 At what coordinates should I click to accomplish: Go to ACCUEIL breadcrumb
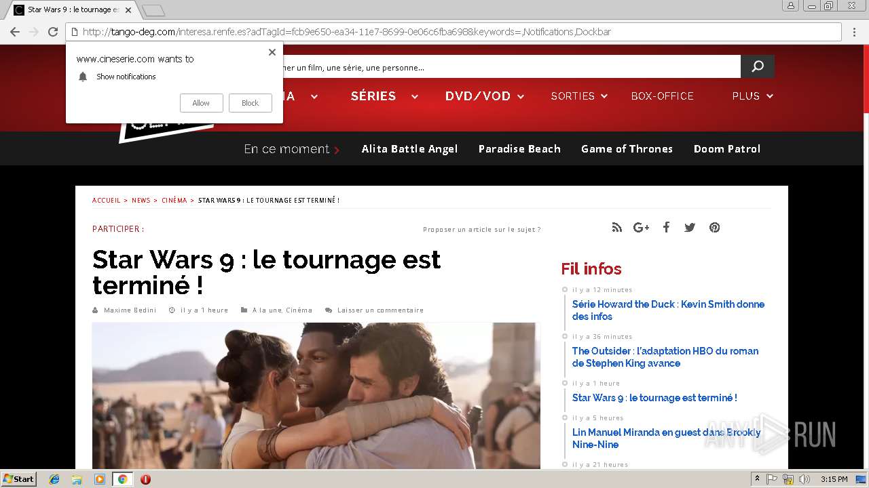point(107,201)
